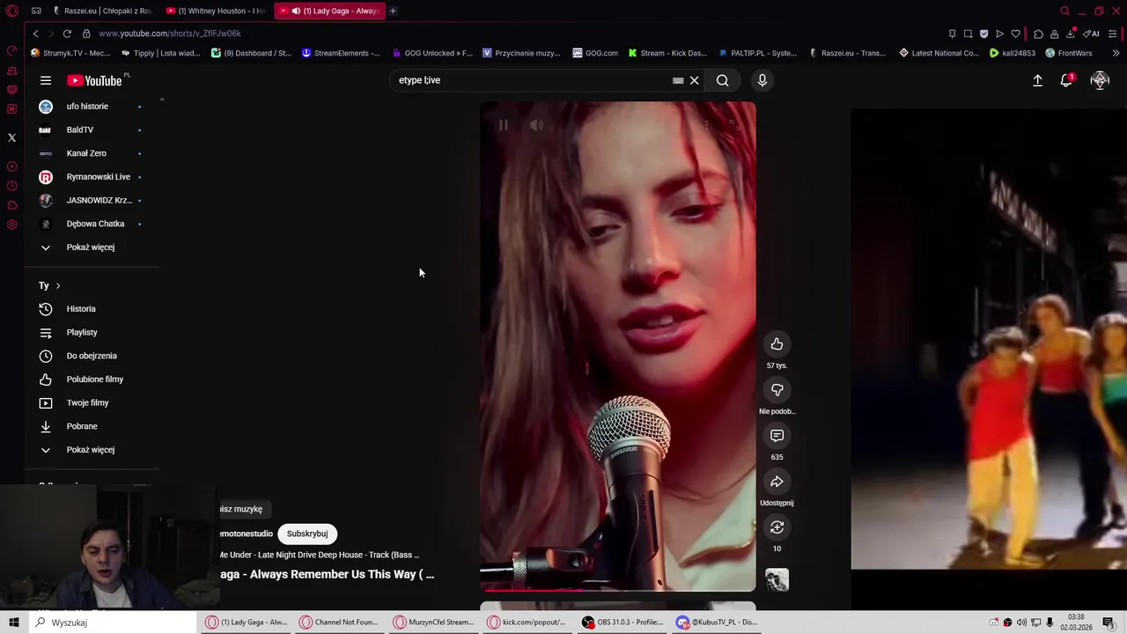1127x634 pixels.
Task: Share the short via Udostępnij arrow
Action: (777, 482)
